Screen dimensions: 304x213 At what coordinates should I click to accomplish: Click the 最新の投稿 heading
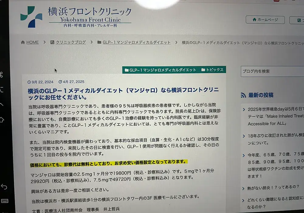coord(261,95)
